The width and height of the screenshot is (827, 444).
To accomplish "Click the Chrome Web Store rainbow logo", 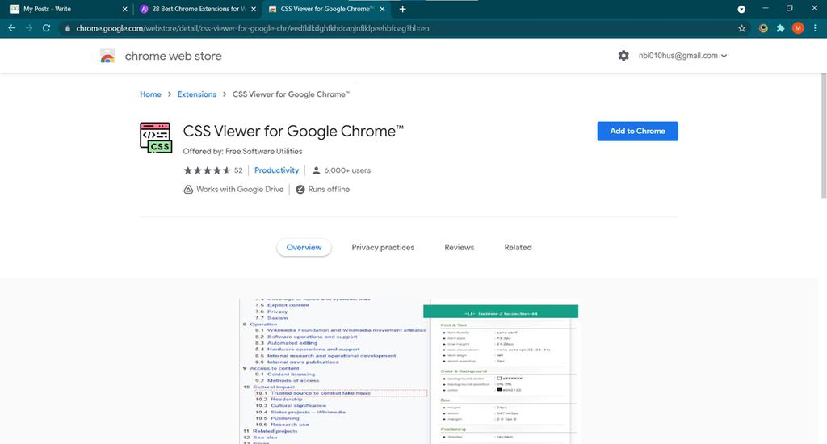I will pos(107,56).
